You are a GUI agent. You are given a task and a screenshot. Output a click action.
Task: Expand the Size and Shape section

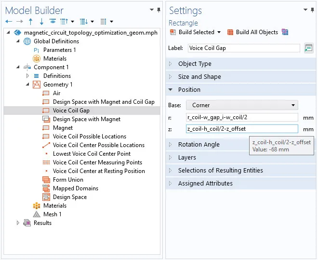(x=199, y=77)
